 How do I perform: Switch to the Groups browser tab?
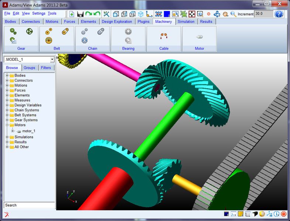coord(30,68)
